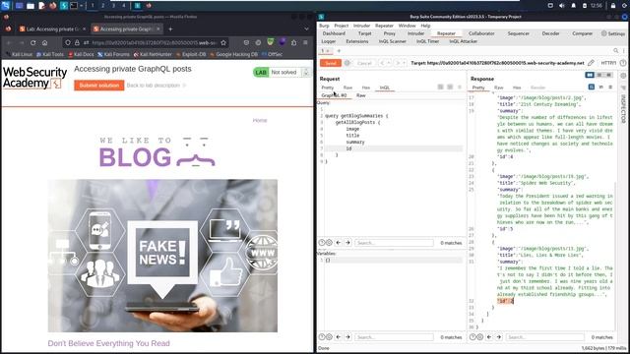
Task: Open the InQL Attacker tab
Action: click(463, 41)
